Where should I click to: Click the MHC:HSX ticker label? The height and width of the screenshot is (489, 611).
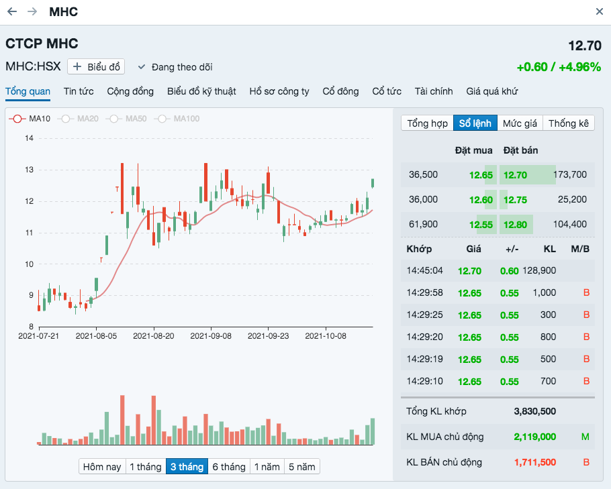[33, 66]
